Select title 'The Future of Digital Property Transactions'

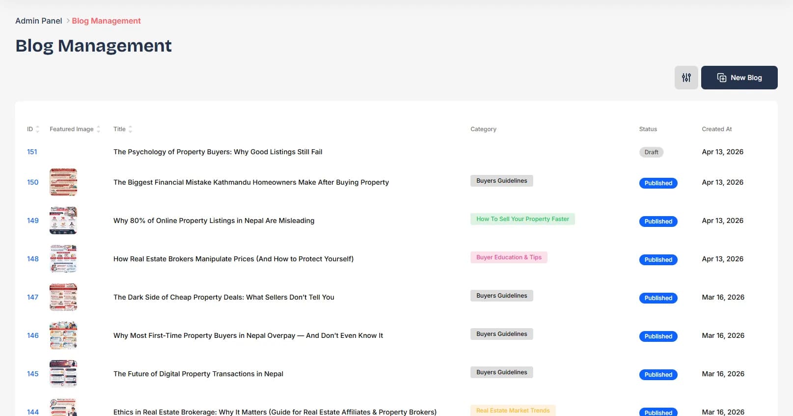point(198,374)
